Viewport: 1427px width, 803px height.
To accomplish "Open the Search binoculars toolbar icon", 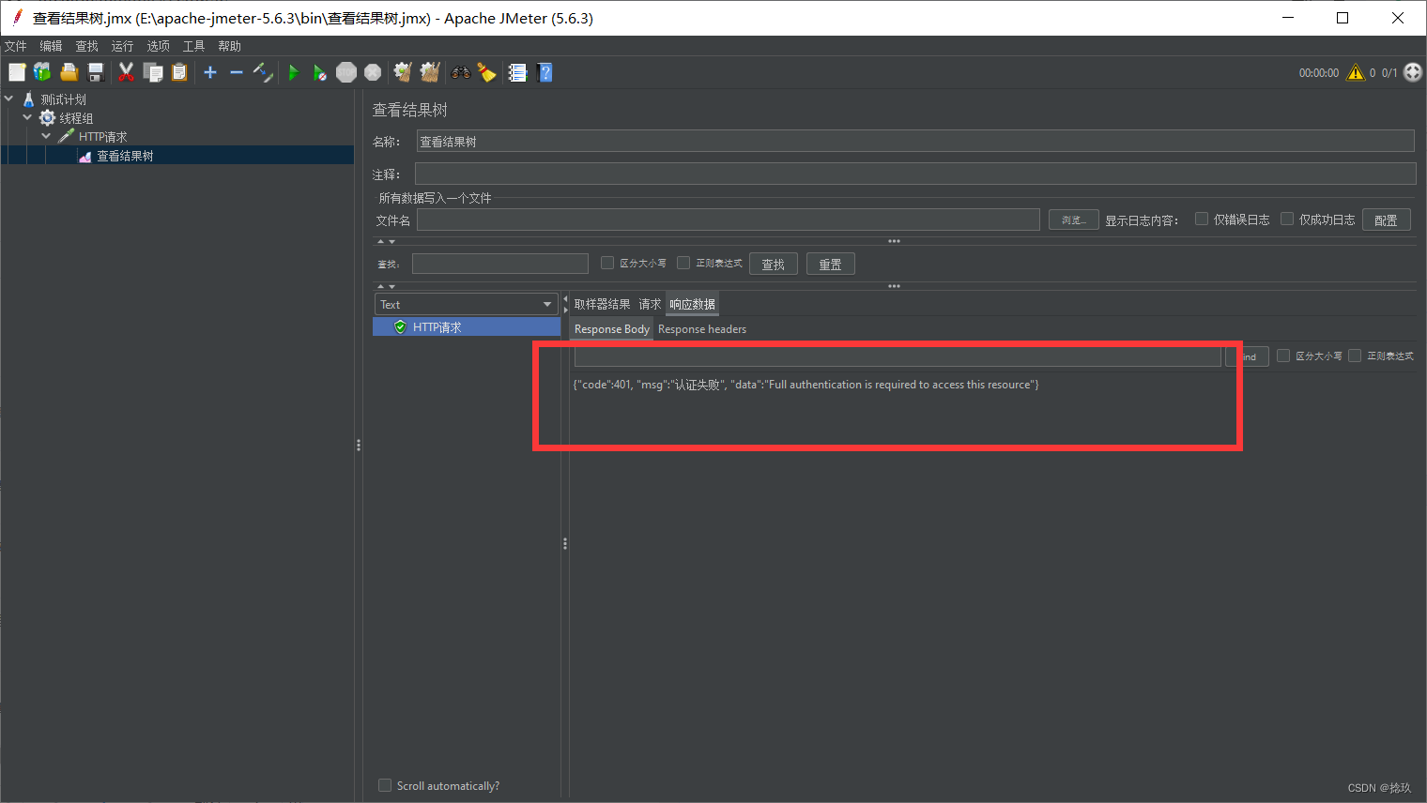I will (x=461, y=72).
